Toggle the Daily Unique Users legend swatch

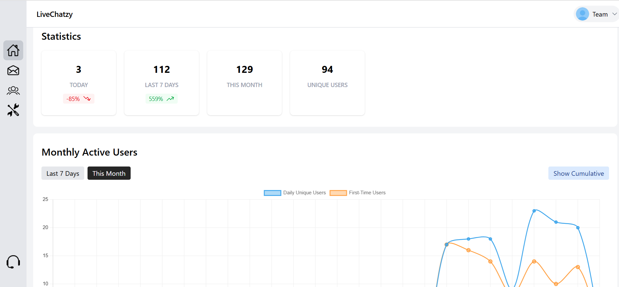pyautogui.click(x=273, y=193)
